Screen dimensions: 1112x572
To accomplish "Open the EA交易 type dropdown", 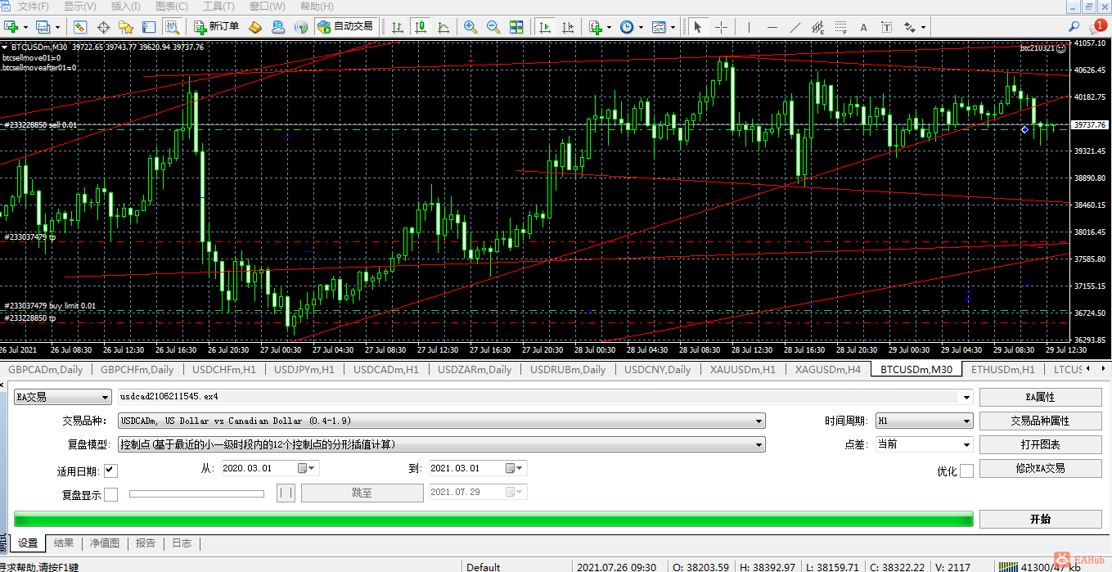I will (x=63, y=397).
